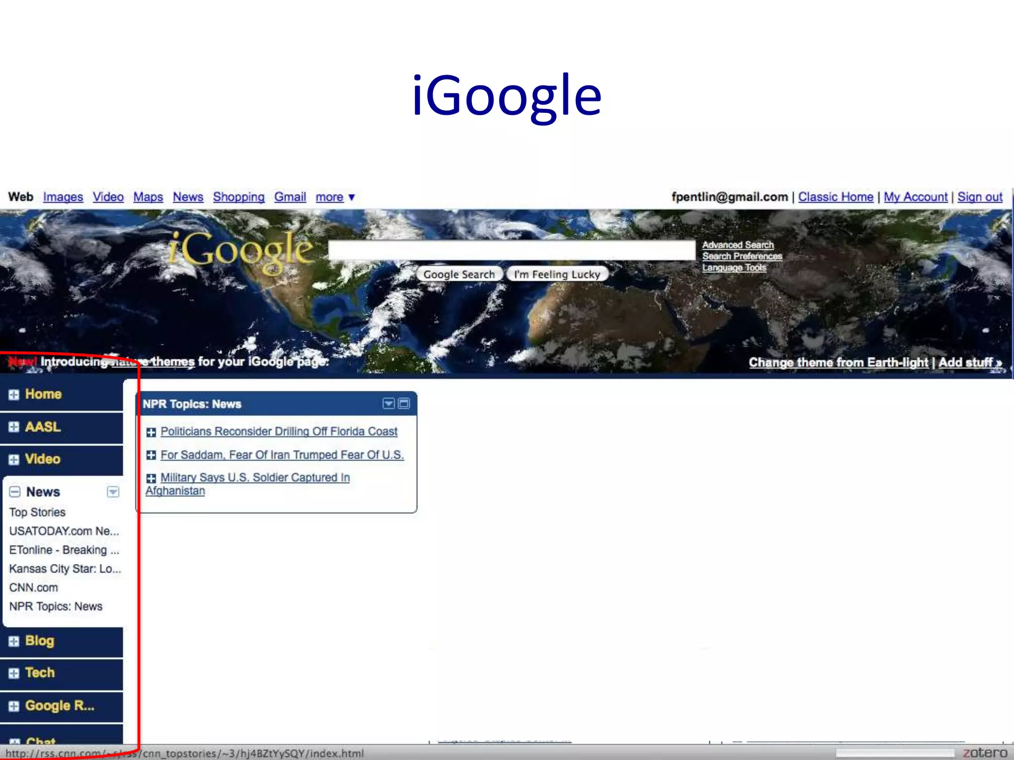Select CNN.com in the News sidebar
This screenshot has width=1014, height=760.
(34, 588)
